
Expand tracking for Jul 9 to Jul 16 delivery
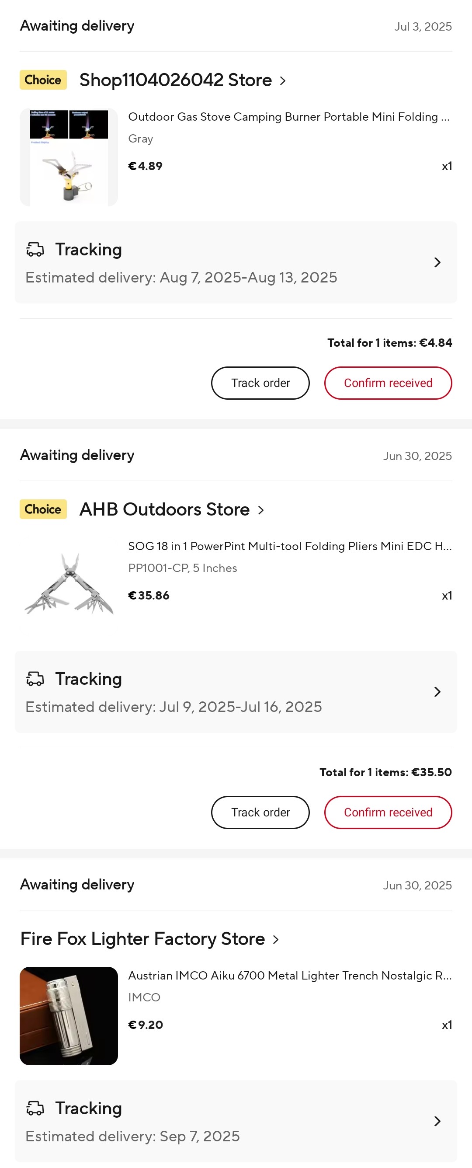pyautogui.click(x=236, y=692)
